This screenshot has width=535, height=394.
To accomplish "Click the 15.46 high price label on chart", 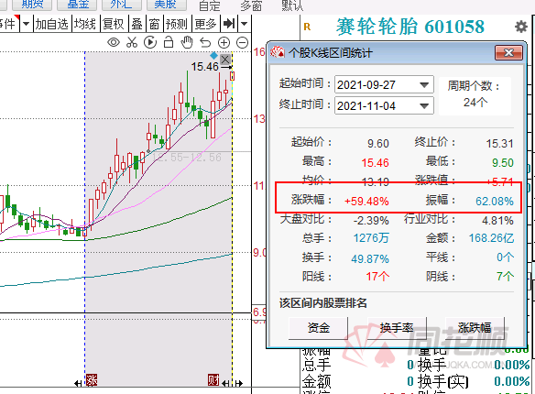I will tap(204, 67).
